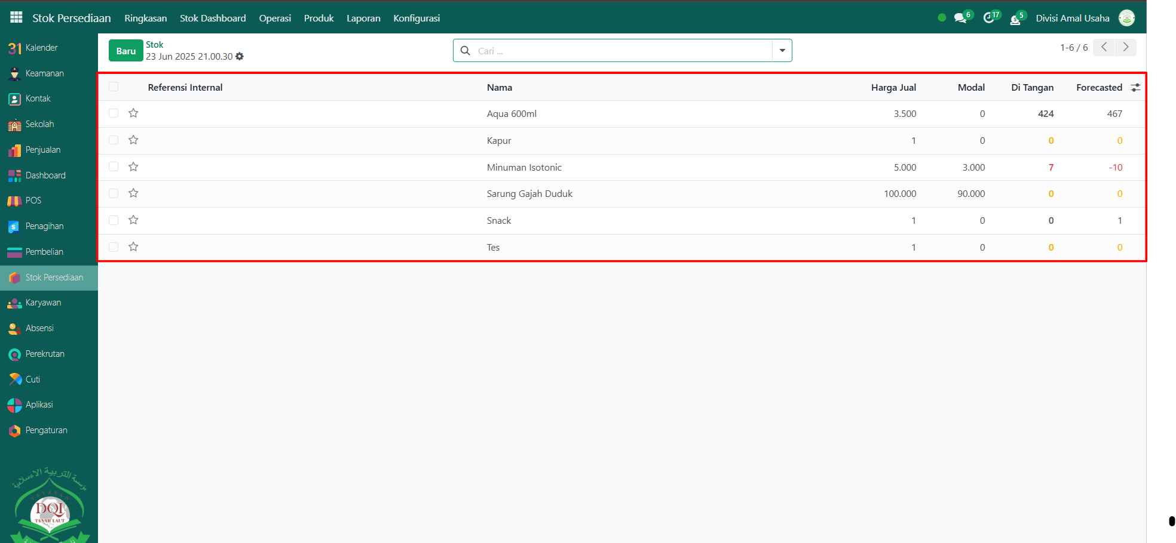This screenshot has height=543, width=1176.
Task: Expand the search options dropdown arrow
Action: 782,51
